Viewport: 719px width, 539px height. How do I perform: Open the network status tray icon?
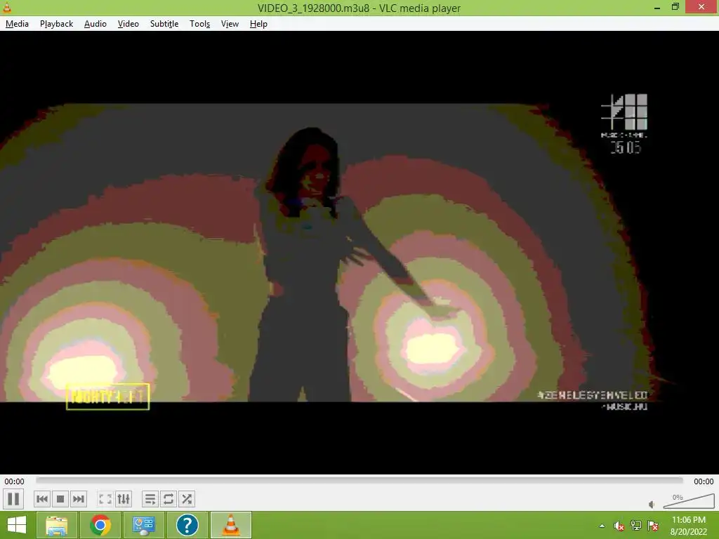(x=636, y=526)
